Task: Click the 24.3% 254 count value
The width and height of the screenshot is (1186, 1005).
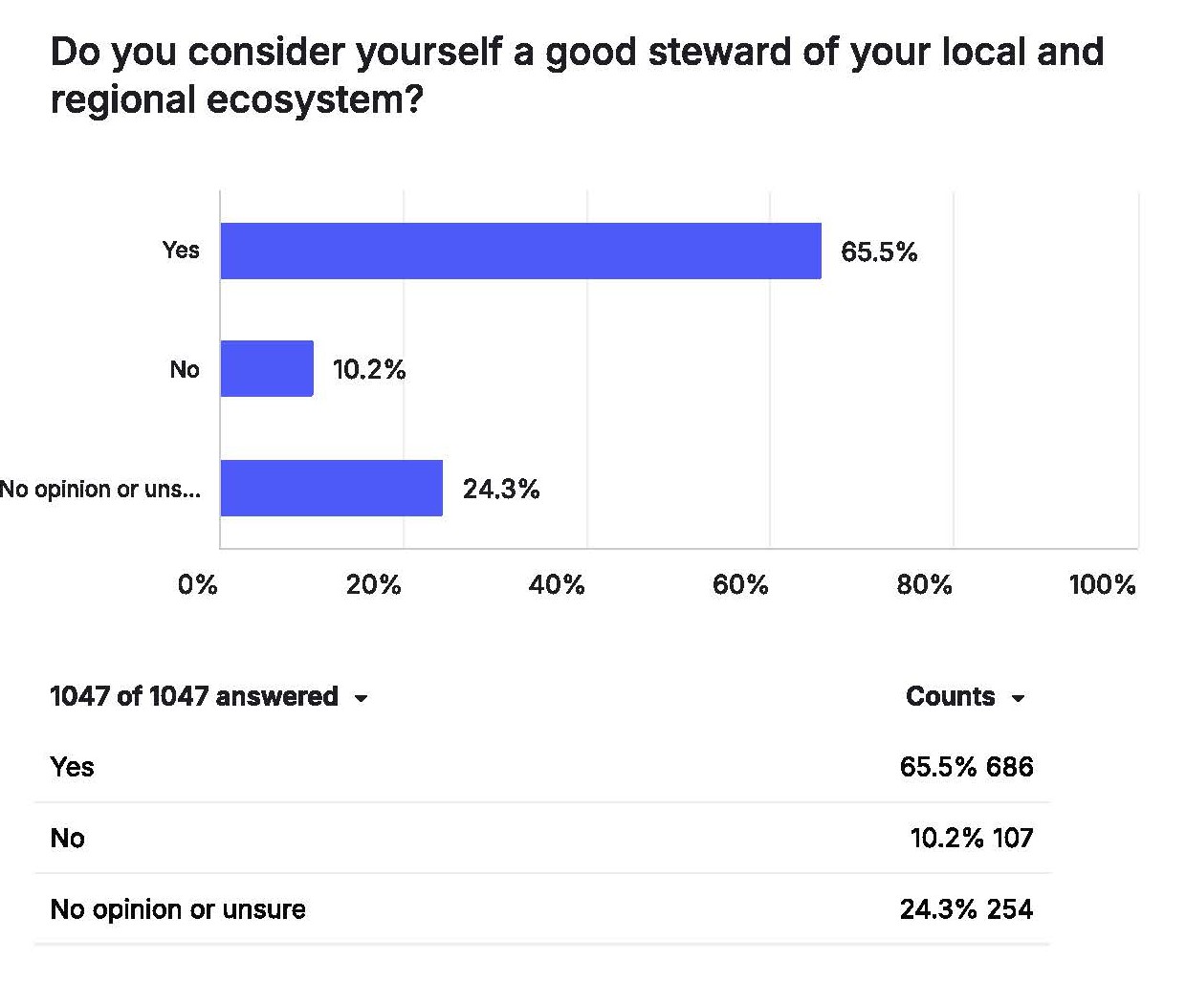Action: 966,909
